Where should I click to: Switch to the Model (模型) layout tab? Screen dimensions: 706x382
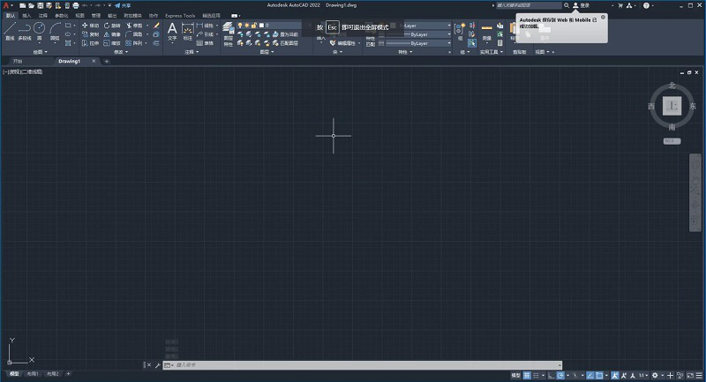pos(14,374)
